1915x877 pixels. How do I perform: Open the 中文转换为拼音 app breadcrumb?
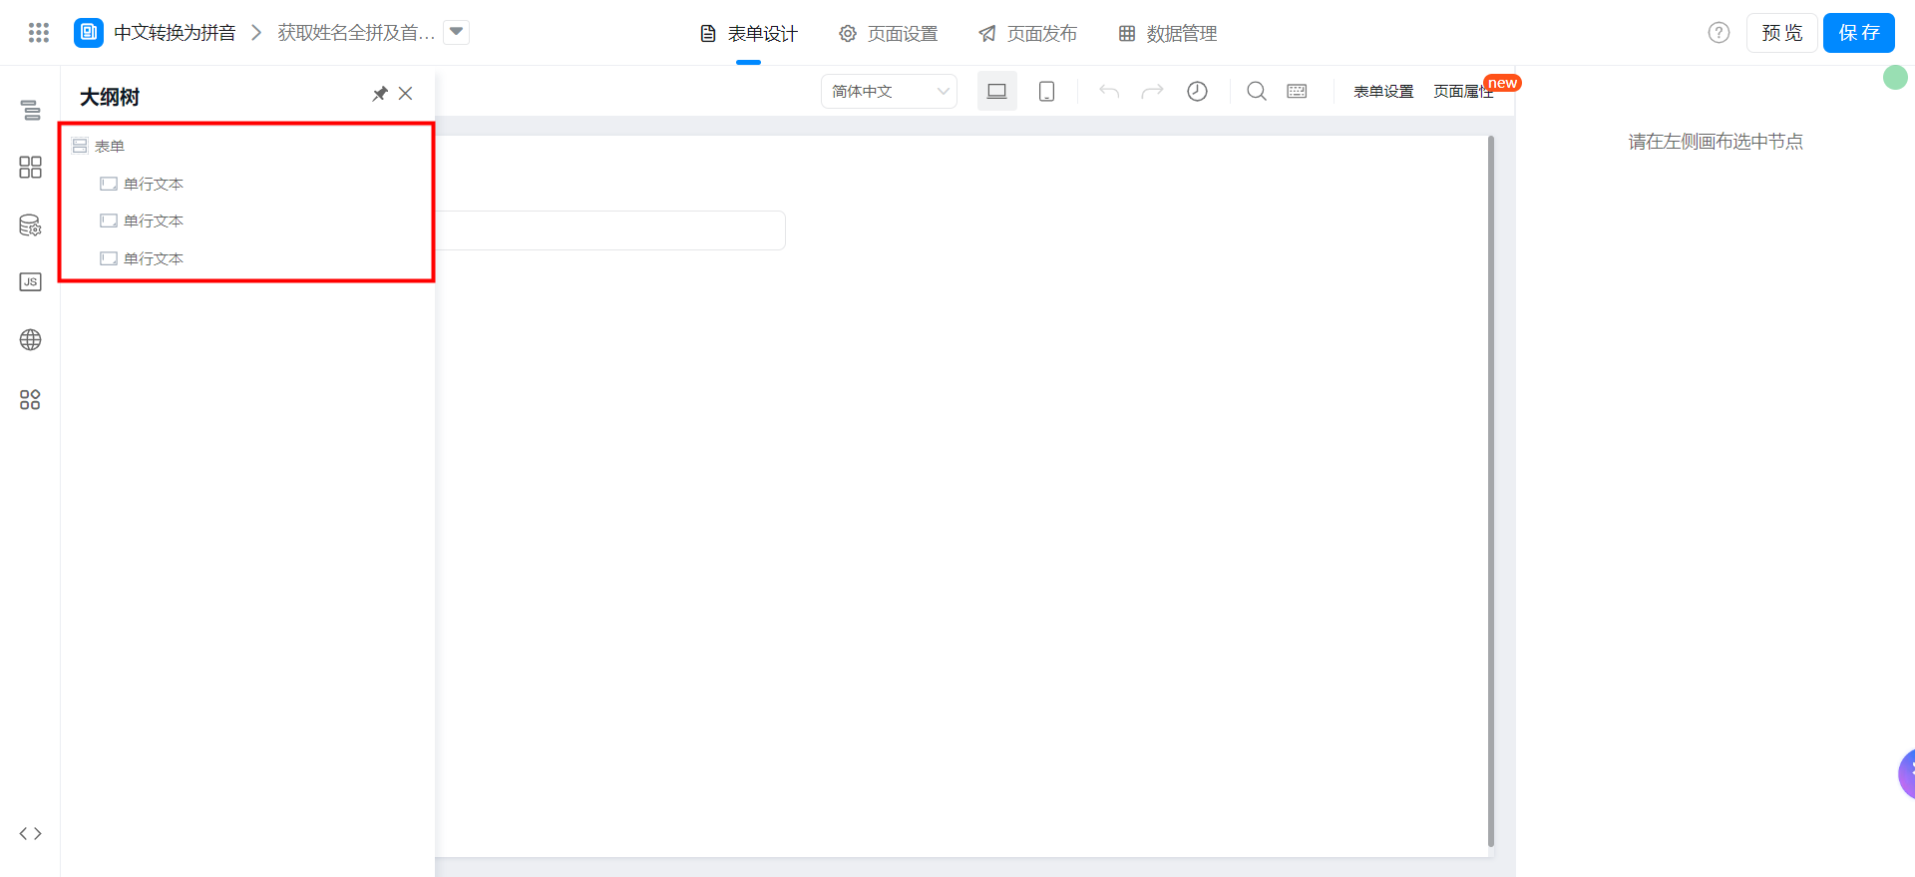point(175,33)
